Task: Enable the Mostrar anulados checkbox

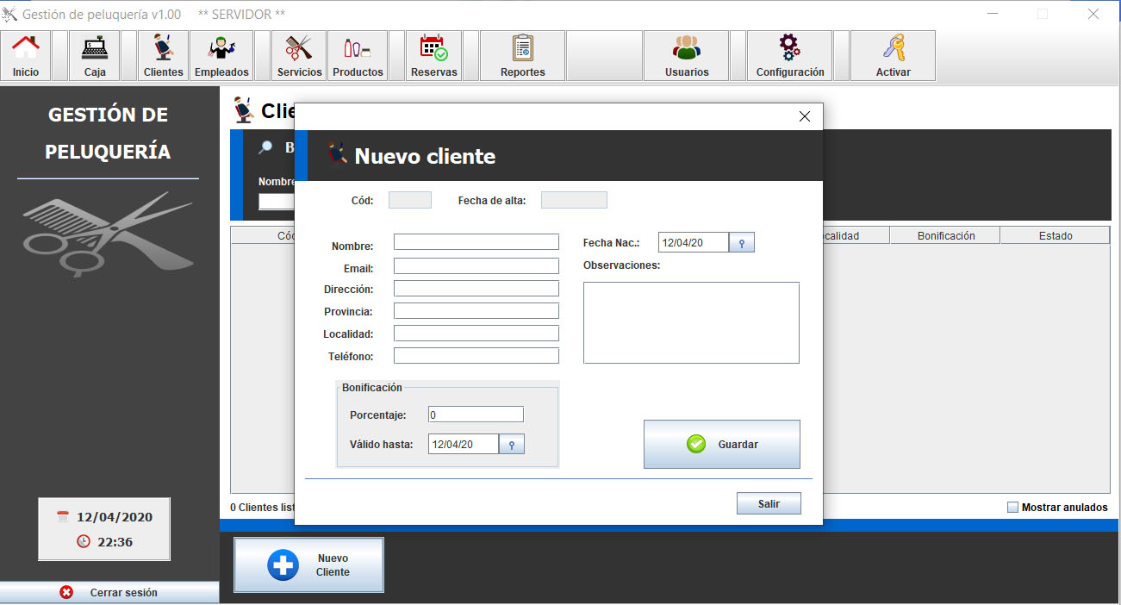Action: coord(1012,508)
